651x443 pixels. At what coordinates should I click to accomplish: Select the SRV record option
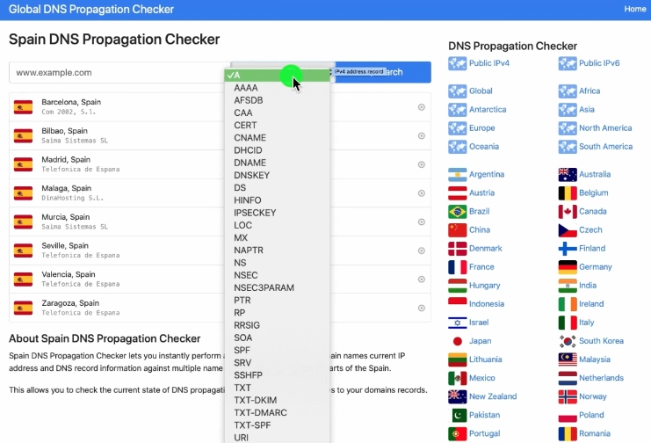point(277,362)
